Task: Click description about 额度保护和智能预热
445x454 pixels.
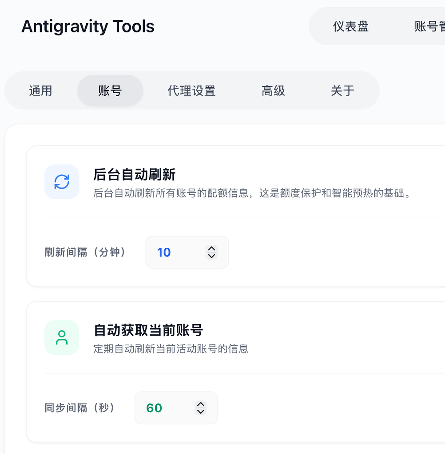Action: coord(252,193)
